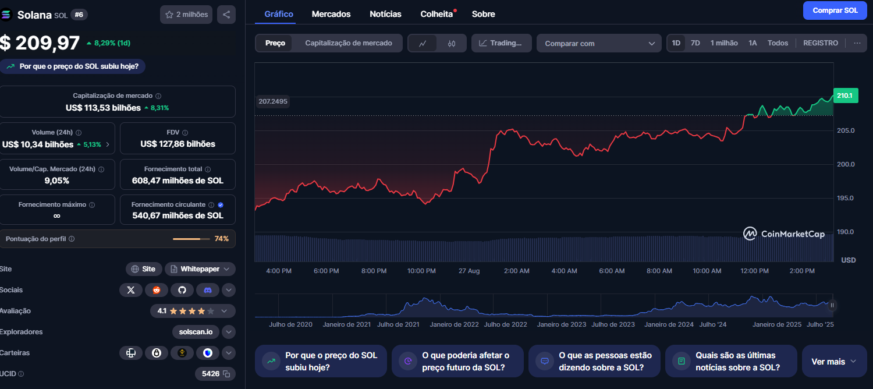Screen dimensions: 873x389
Task: Expand the Whitepaper dropdown
Action: pyautogui.click(x=200, y=269)
